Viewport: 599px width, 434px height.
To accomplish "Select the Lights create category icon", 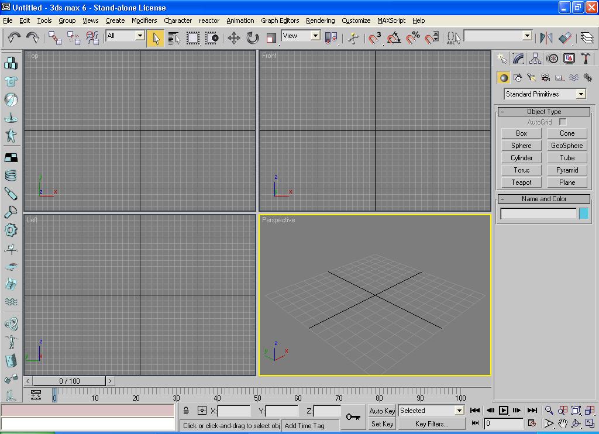I will pyautogui.click(x=532, y=78).
